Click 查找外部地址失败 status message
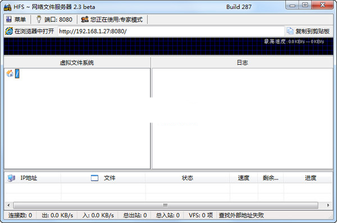 point(241,215)
